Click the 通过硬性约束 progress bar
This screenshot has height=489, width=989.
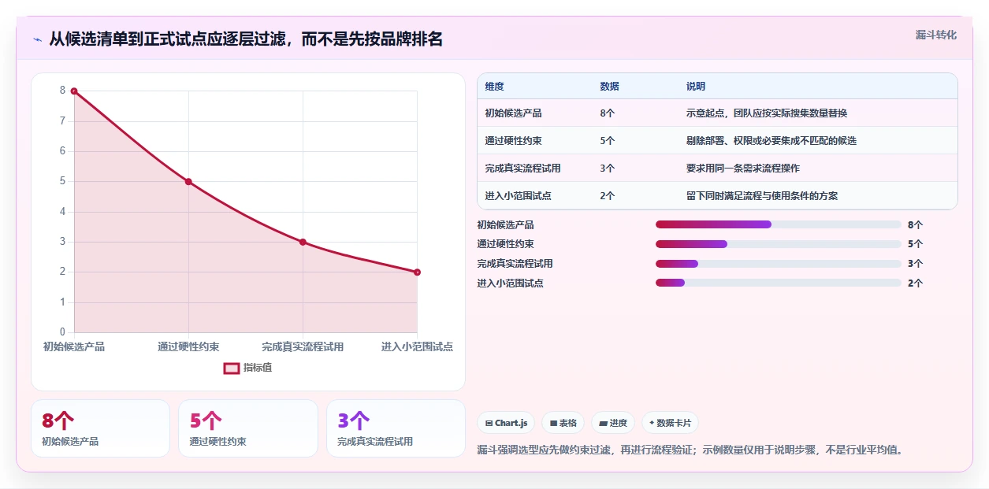[x=779, y=244]
